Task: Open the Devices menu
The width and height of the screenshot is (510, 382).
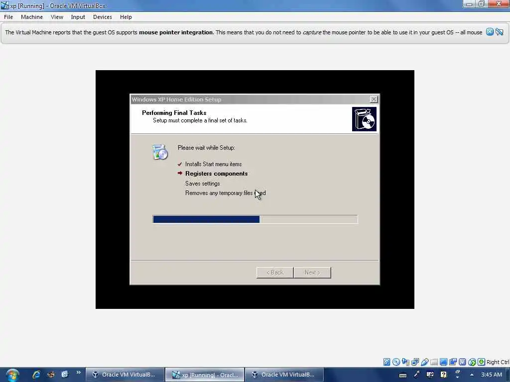Action: (103, 17)
